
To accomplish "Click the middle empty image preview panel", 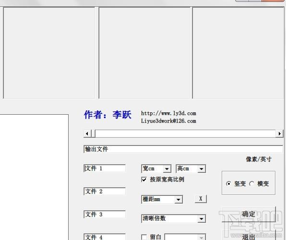I will point(144,53).
